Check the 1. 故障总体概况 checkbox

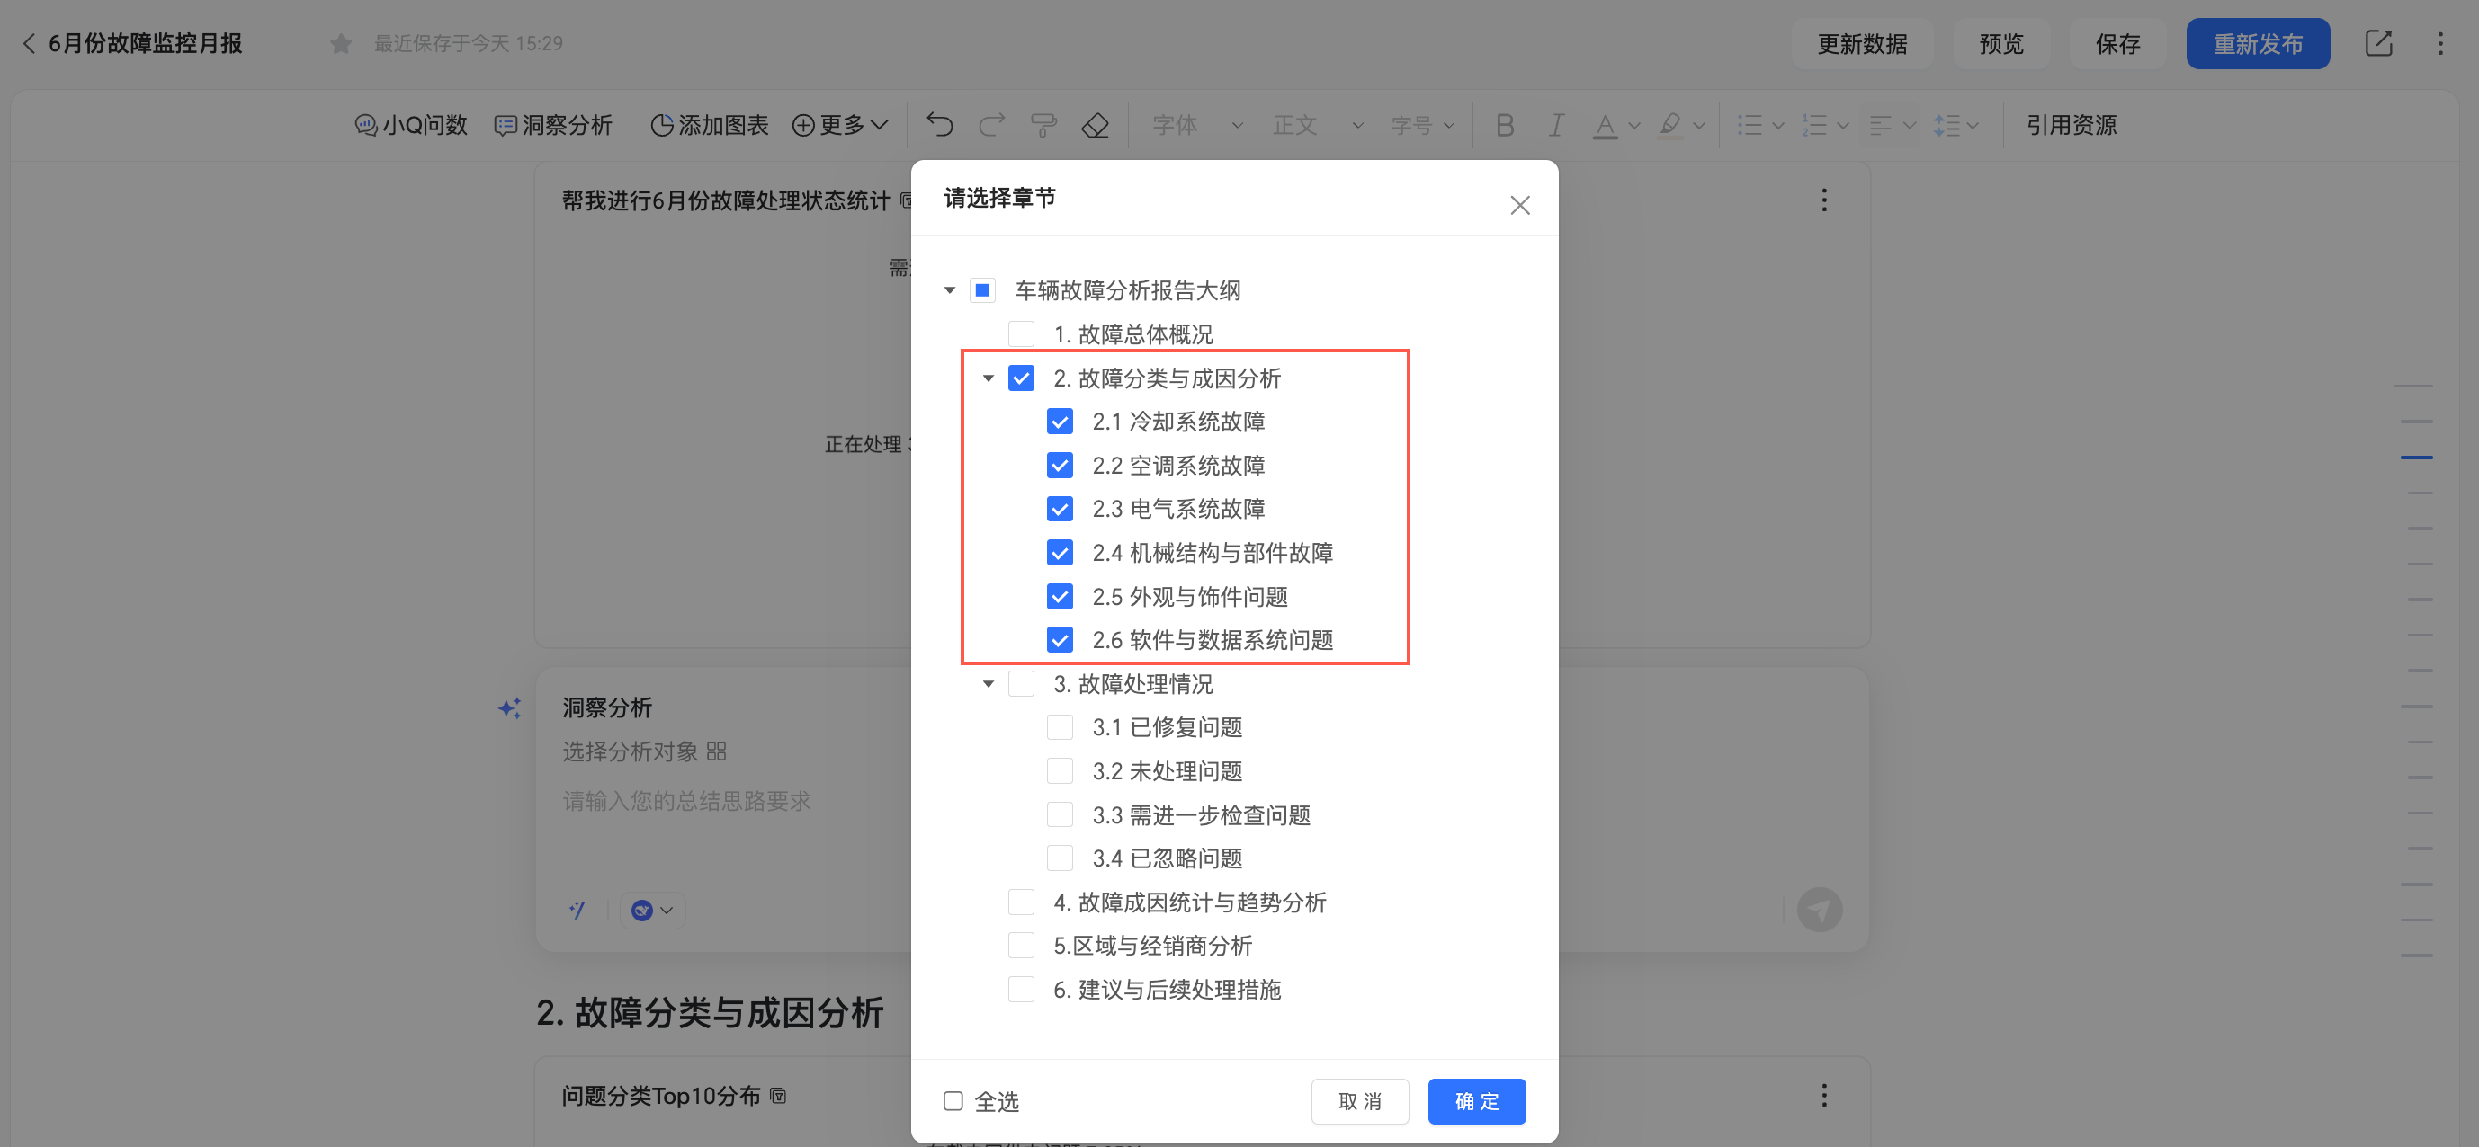click(1021, 334)
